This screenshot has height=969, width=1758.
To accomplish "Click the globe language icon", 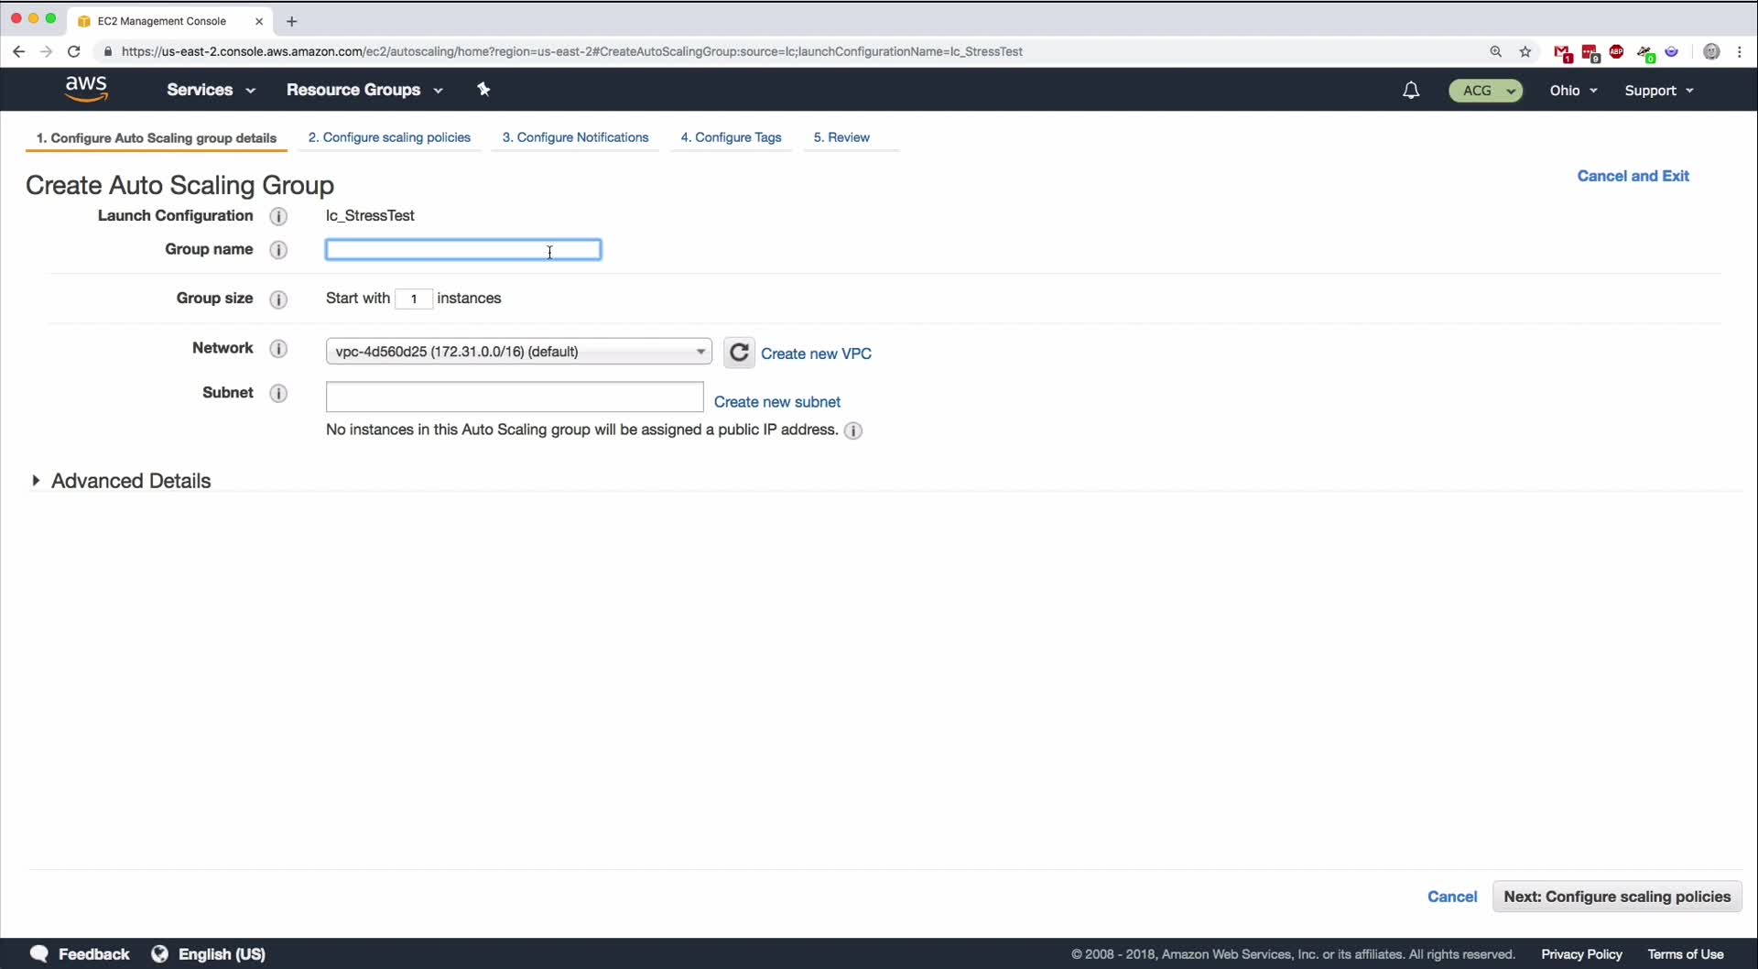I will click(159, 953).
